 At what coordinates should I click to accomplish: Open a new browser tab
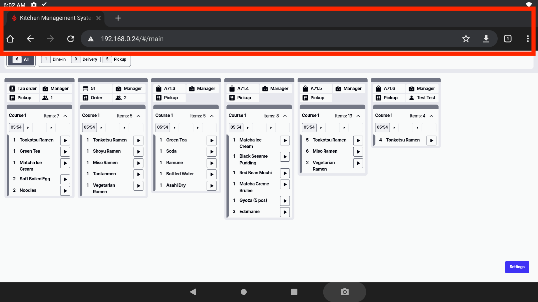point(118,18)
